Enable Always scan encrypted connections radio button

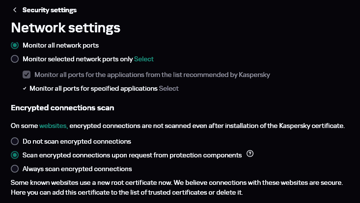(15, 169)
